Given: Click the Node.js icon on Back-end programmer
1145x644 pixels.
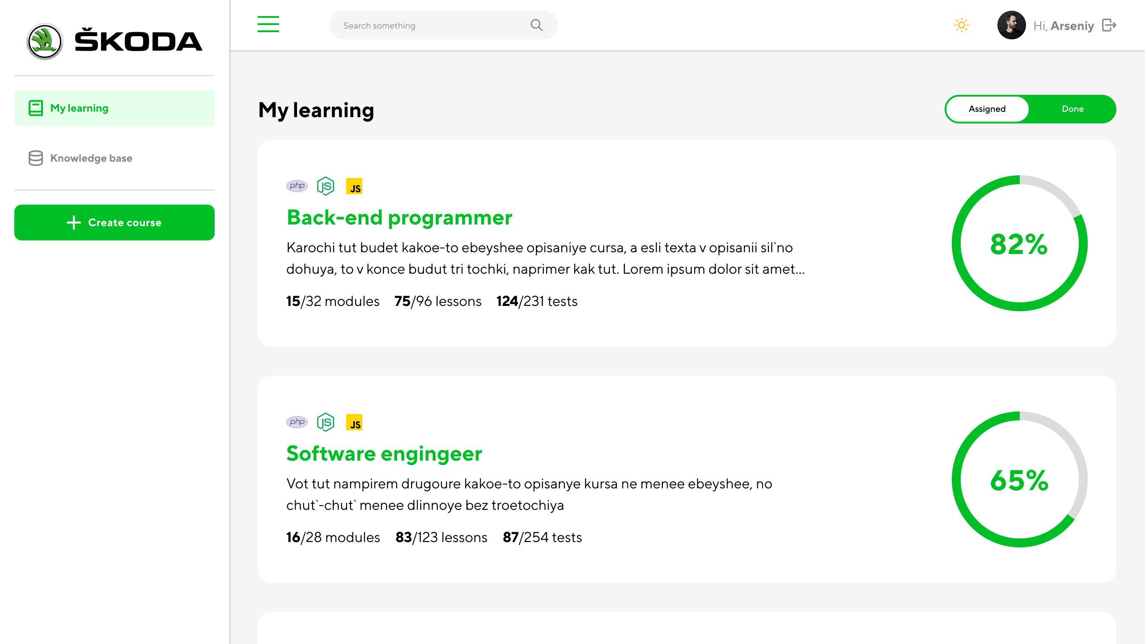Looking at the screenshot, I should (326, 186).
